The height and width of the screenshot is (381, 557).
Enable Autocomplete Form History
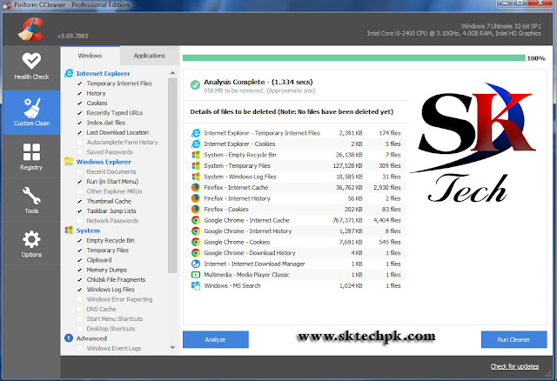[80, 143]
